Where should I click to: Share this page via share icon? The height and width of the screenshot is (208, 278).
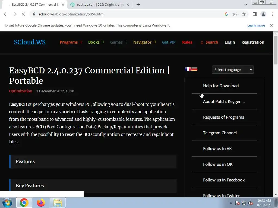pos(235,14)
